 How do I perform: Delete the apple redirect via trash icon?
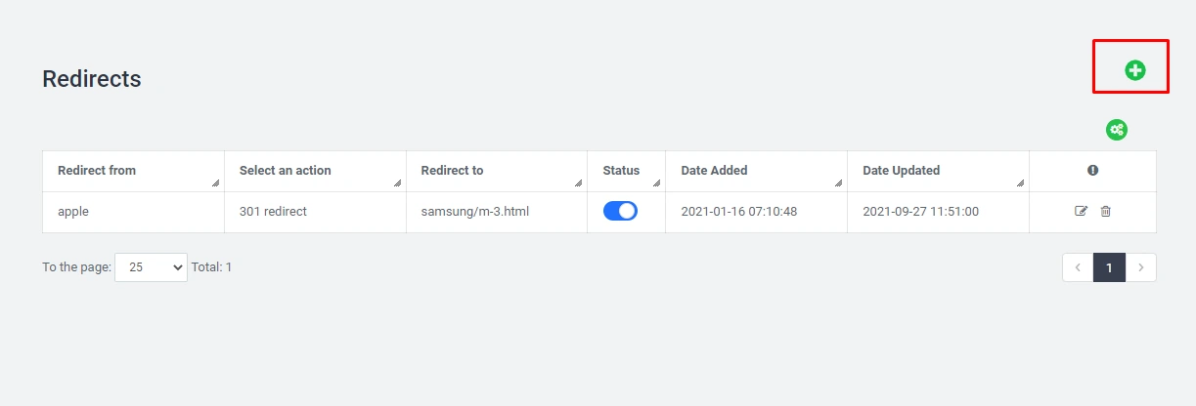click(1105, 211)
